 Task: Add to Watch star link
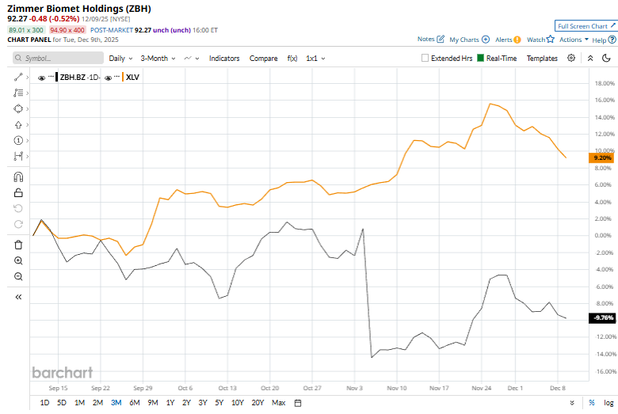tap(540, 40)
